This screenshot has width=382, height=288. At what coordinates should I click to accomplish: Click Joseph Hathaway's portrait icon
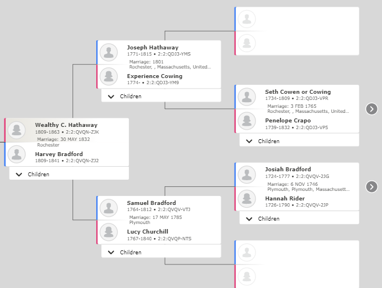click(109, 52)
